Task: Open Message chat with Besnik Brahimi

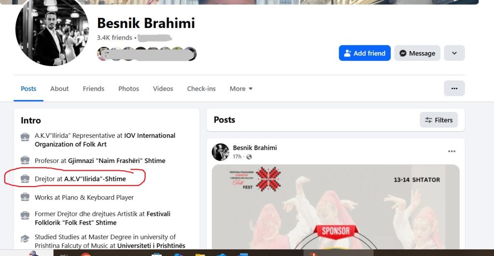Action: click(x=417, y=53)
